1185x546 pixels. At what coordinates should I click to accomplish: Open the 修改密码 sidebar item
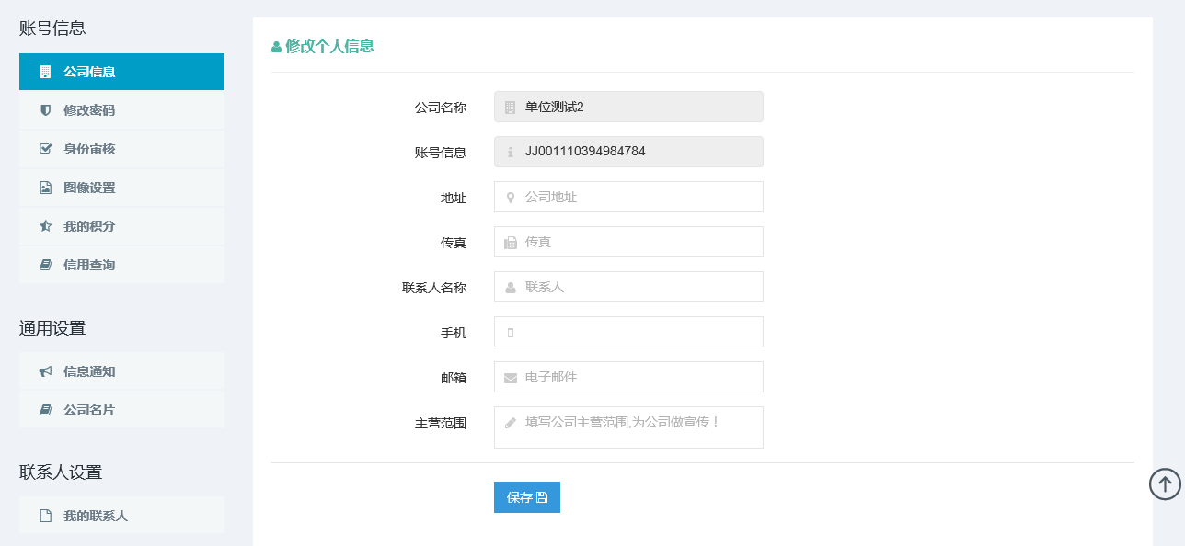(121, 110)
